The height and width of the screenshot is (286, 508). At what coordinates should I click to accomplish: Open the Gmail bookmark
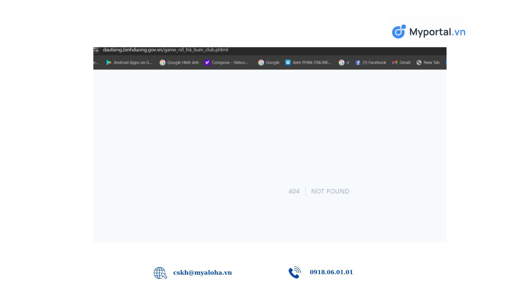pyautogui.click(x=401, y=62)
